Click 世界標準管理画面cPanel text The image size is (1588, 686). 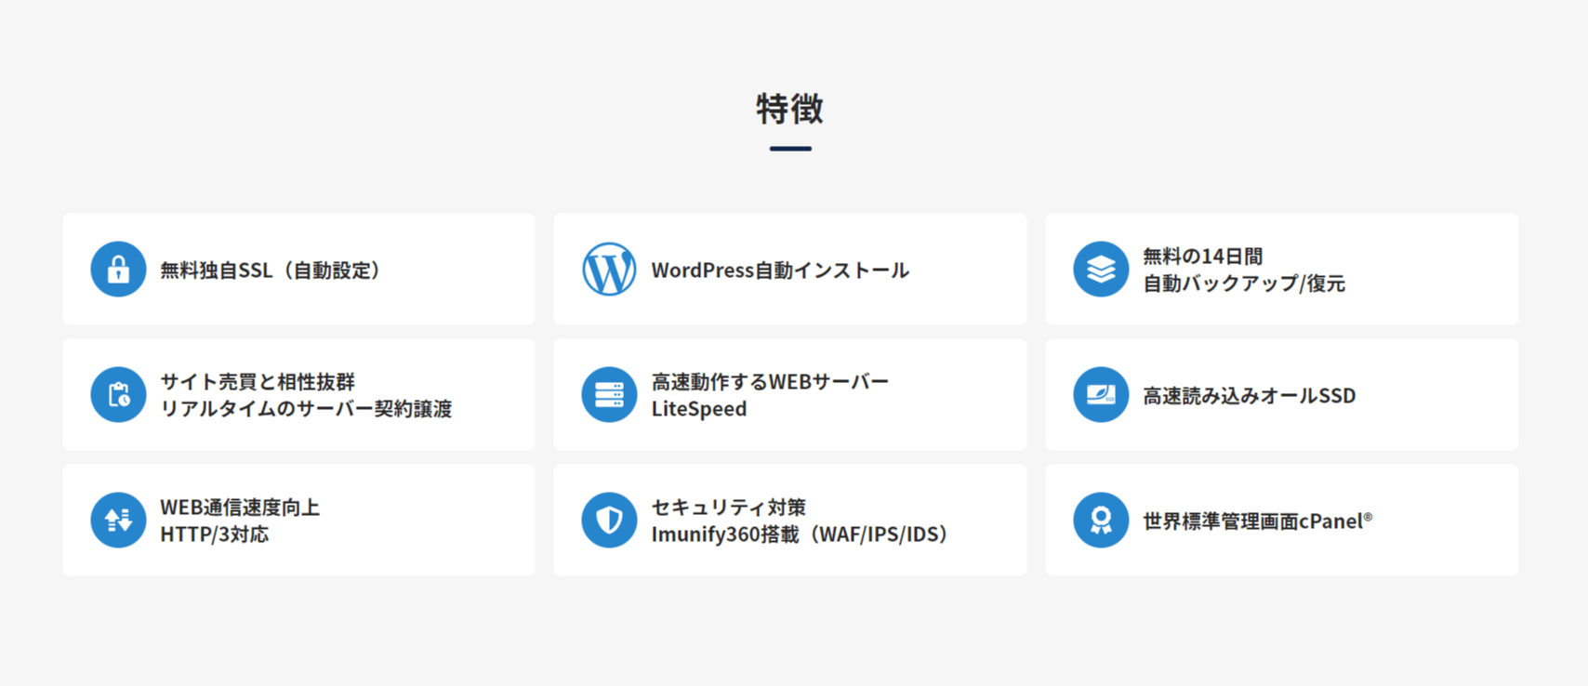point(1256,521)
